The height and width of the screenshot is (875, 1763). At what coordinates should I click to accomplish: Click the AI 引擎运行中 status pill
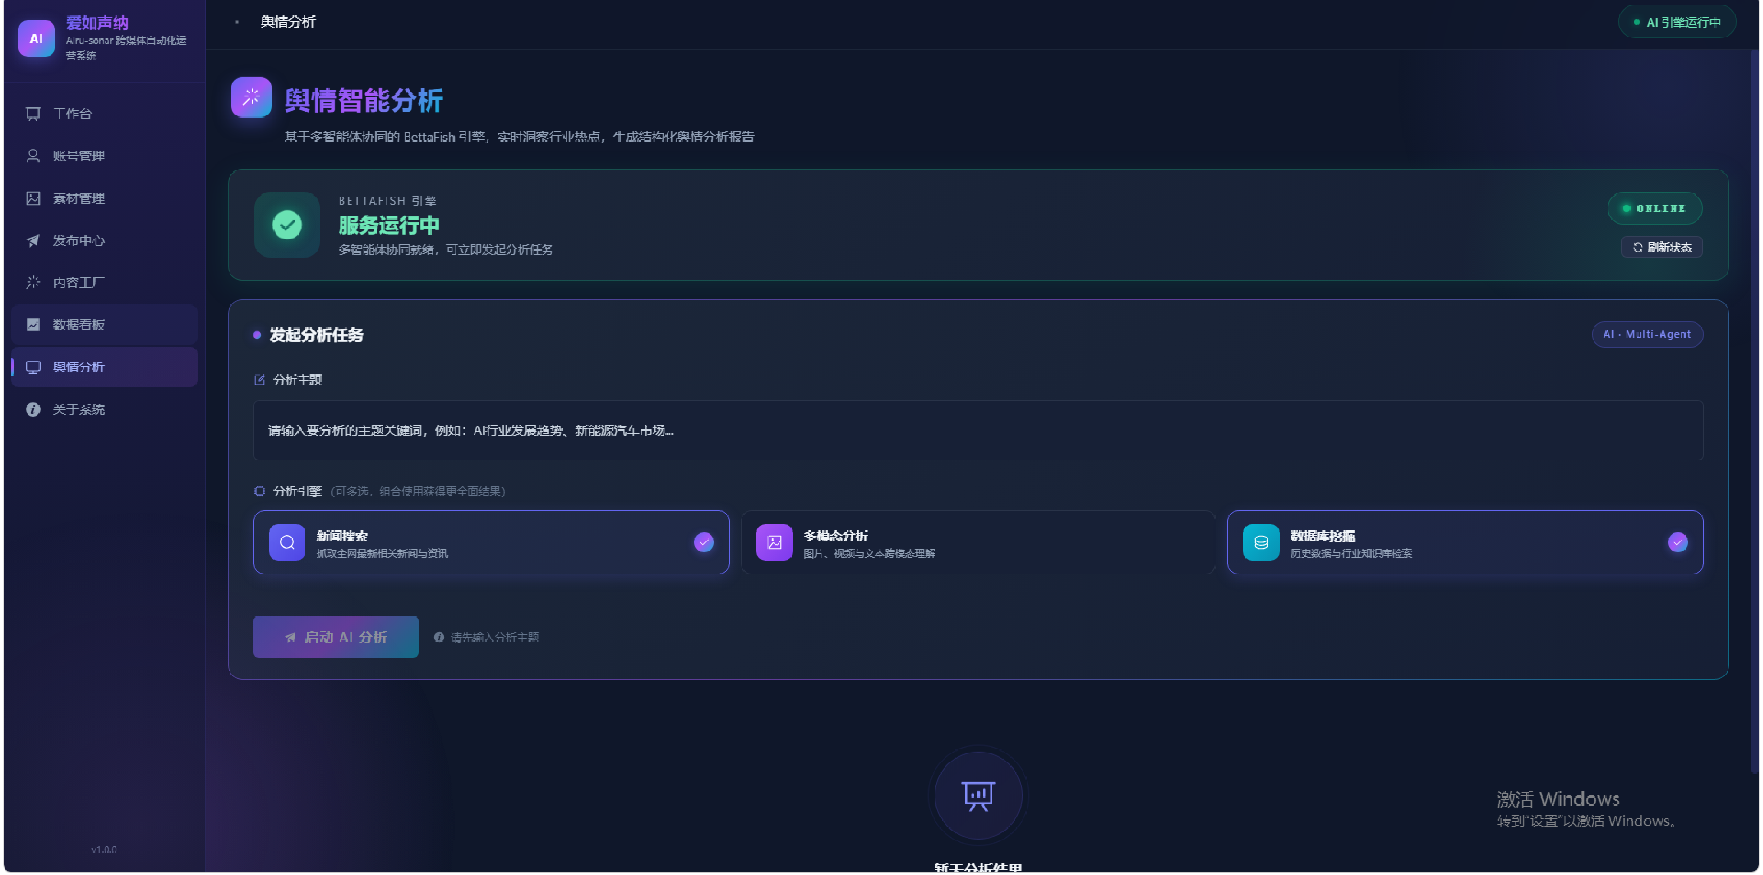pos(1677,22)
